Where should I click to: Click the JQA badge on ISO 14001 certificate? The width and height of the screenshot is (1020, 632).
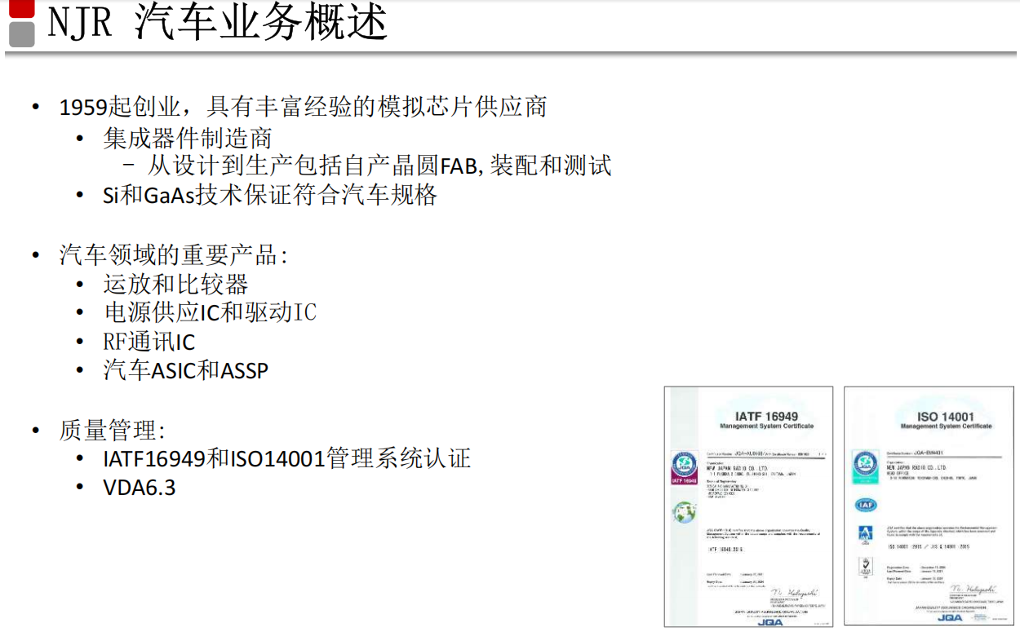pos(865,465)
